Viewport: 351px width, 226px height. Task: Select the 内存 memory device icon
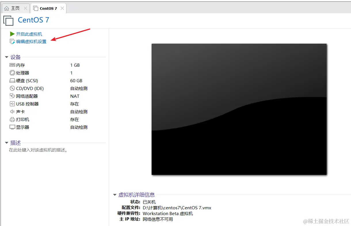coord(12,65)
